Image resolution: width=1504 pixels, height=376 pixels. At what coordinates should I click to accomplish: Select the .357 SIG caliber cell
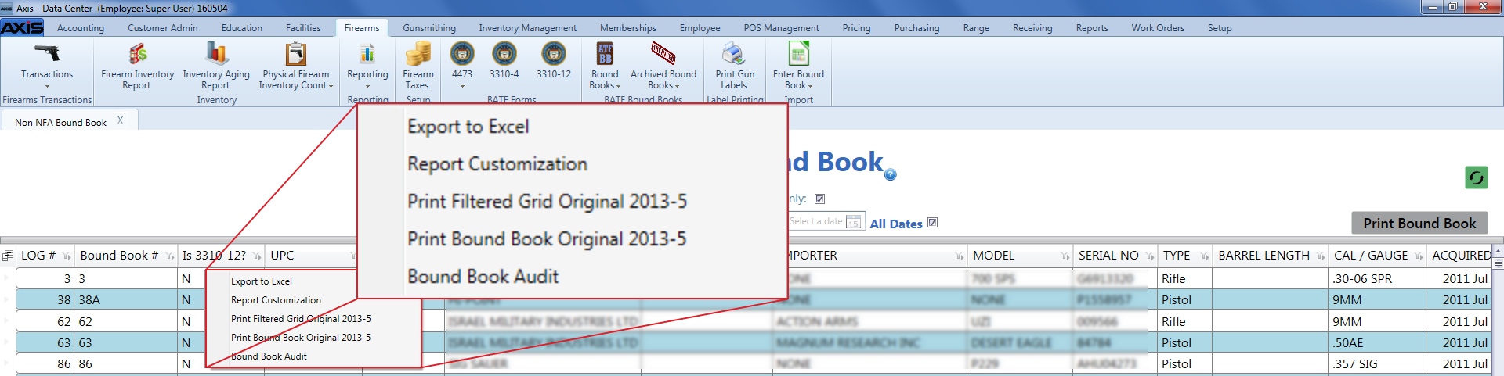[1376, 364]
